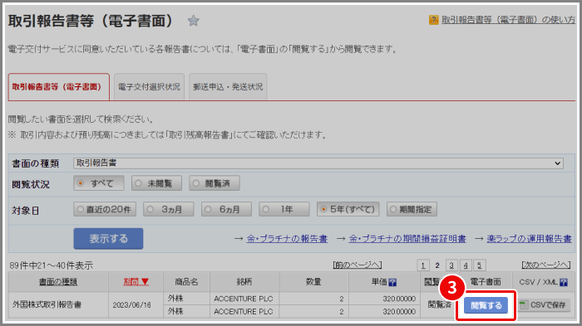Go to page 5 of results

click(x=480, y=265)
